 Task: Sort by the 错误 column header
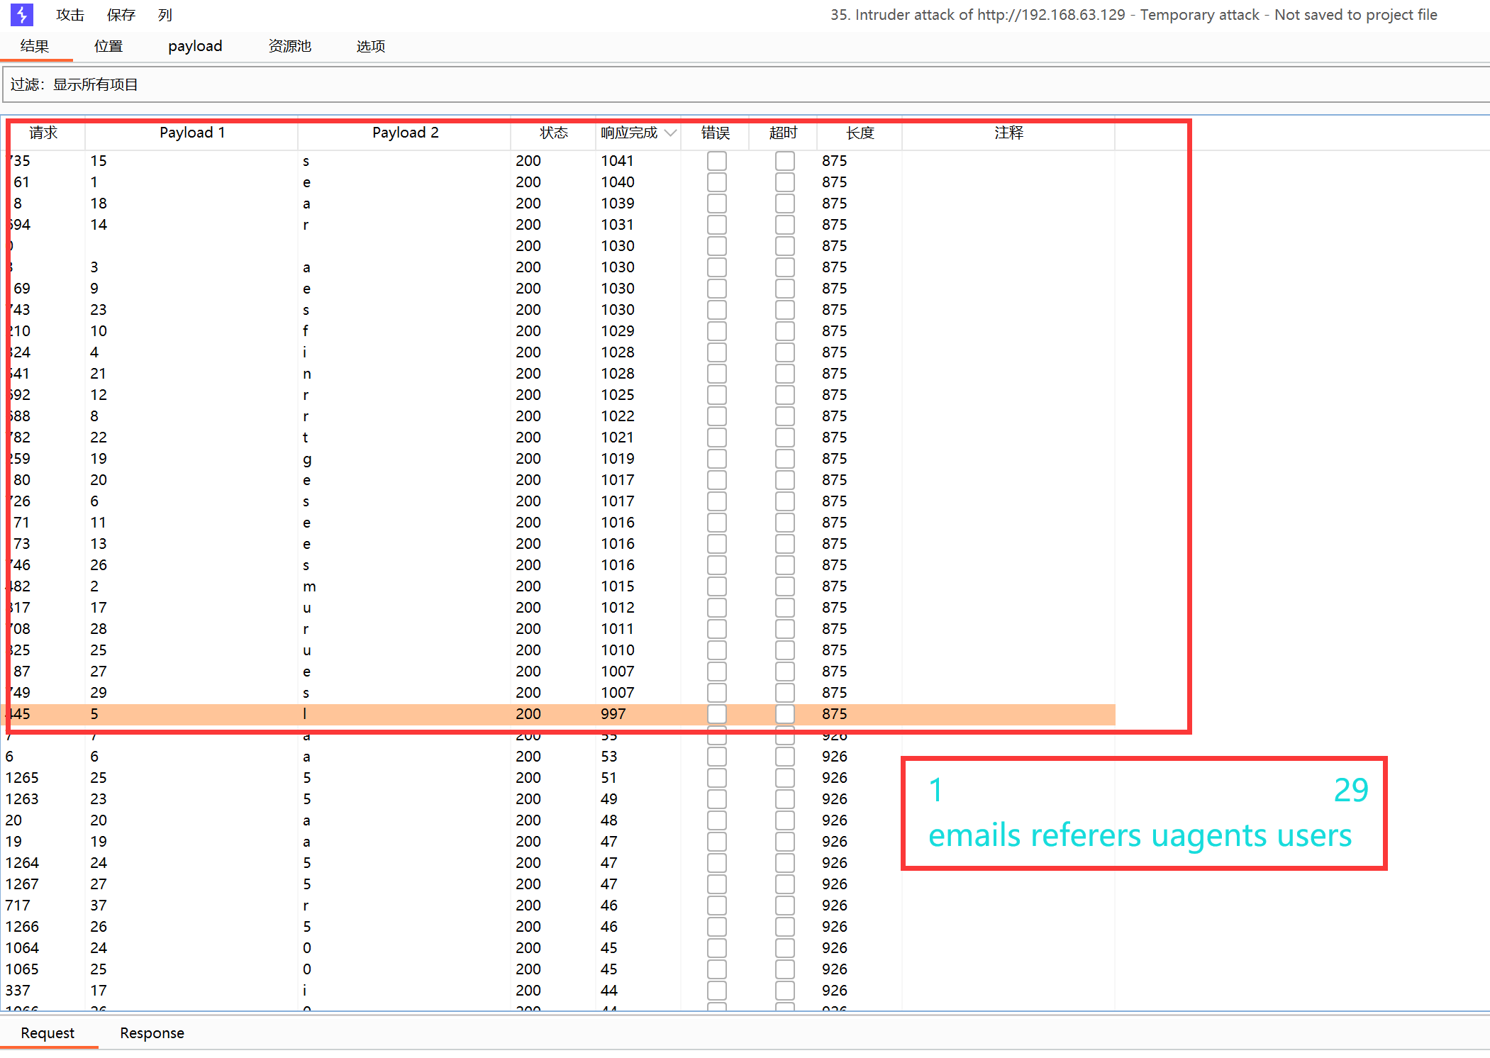point(716,133)
